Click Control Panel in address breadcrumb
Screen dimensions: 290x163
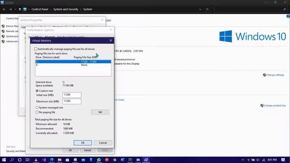(x=40, y=9)
